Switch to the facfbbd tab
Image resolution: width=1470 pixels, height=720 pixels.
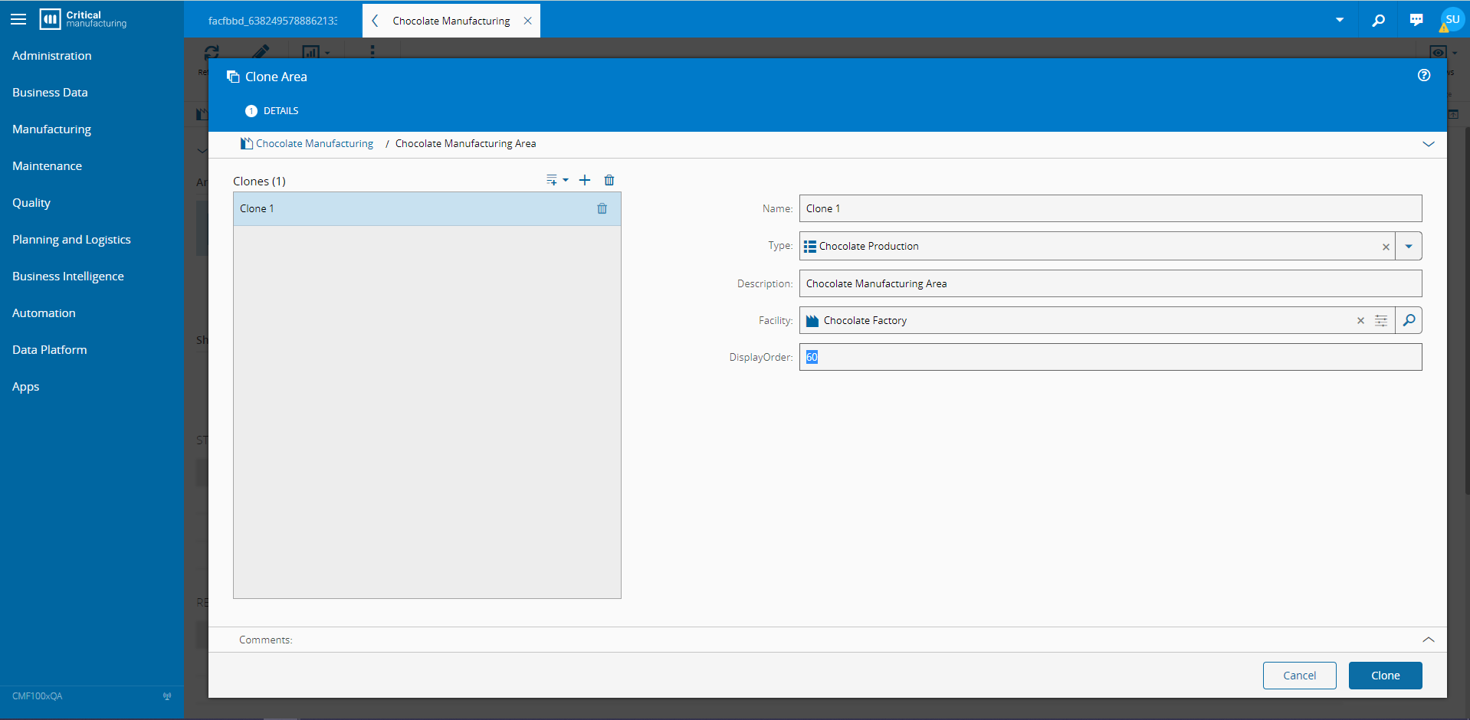(x=272, y=21)
